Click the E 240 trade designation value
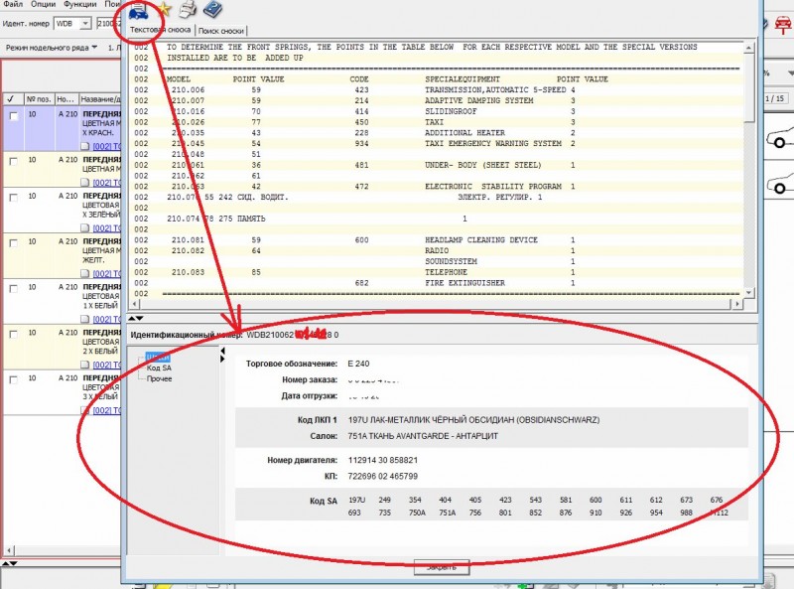Screen dimensions: 794x589 coord(358,364)
